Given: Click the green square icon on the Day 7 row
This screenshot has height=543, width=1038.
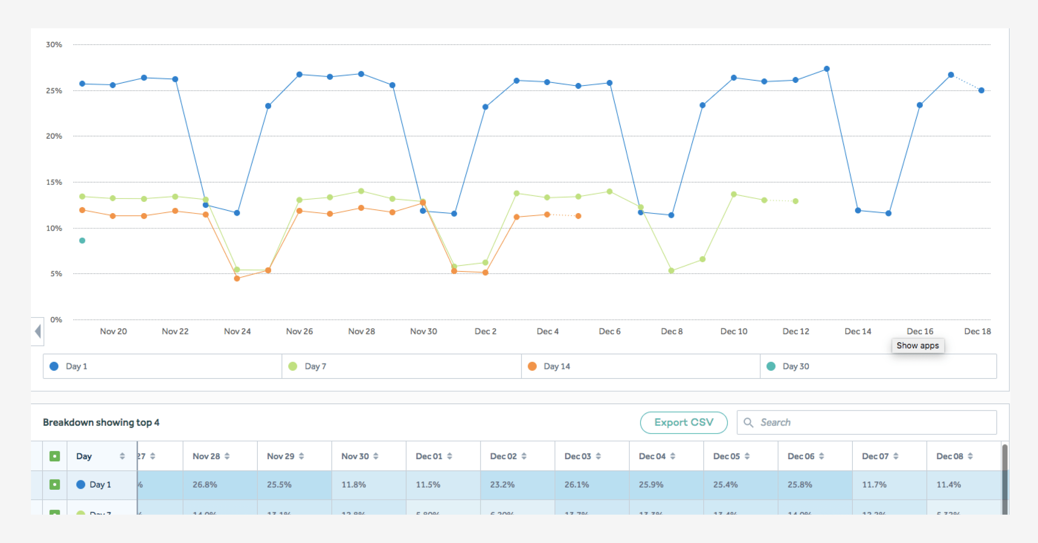Looking at the screenshot, I should pos(55,513).
